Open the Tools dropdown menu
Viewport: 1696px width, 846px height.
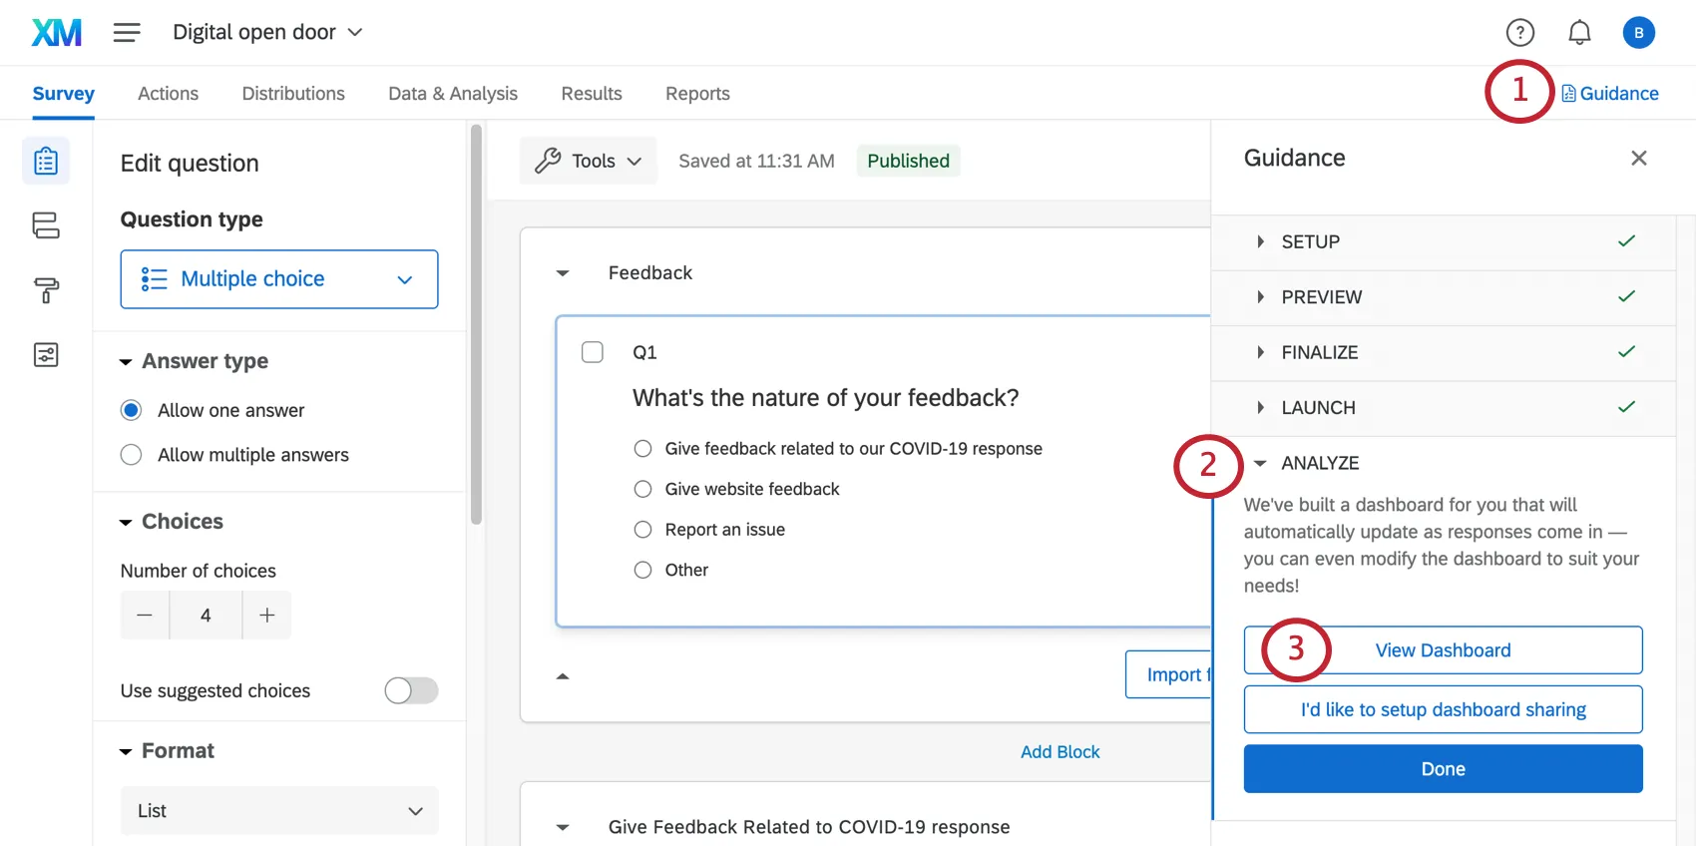589,161
